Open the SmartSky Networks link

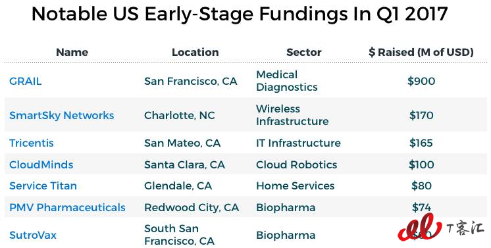tap(62, 116)
